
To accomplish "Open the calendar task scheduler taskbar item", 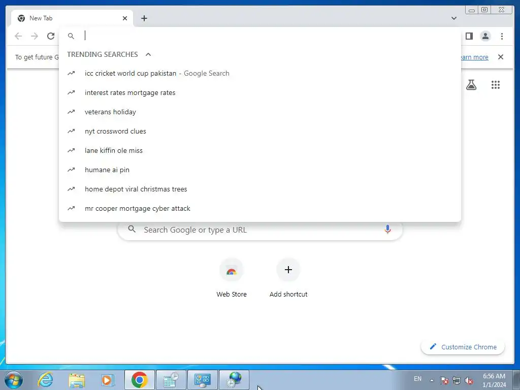I will click(x=171, y=380).
